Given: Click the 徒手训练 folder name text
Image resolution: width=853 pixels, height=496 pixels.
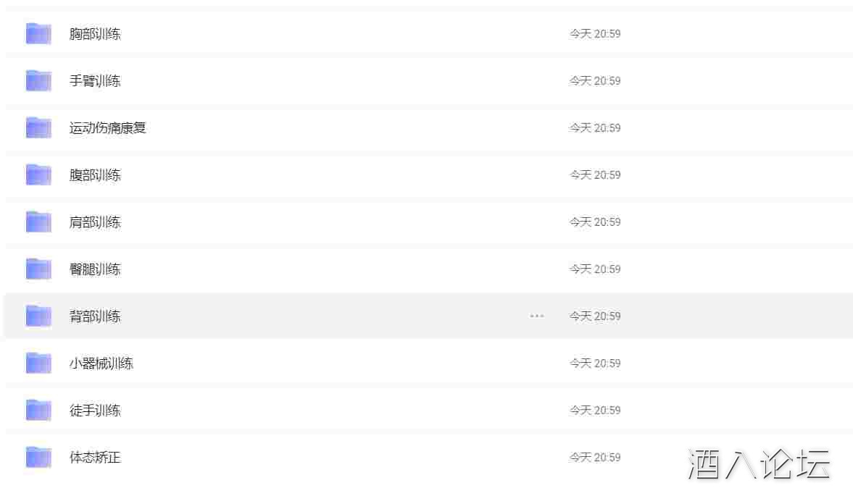Looking at the screenshot, I should coord(95,410).
